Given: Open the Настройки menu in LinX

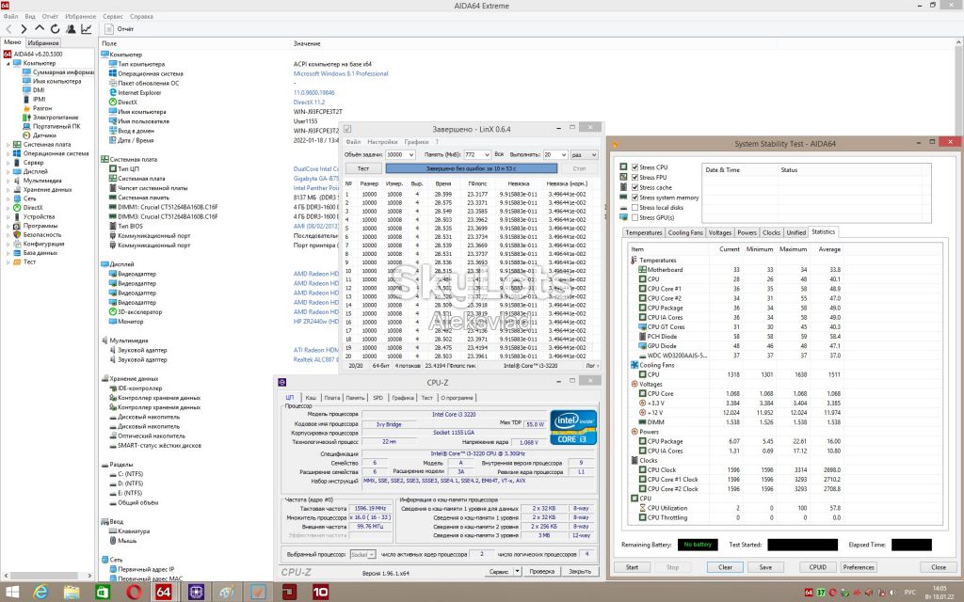Looking at the screenshot, I should click(382, 142).
